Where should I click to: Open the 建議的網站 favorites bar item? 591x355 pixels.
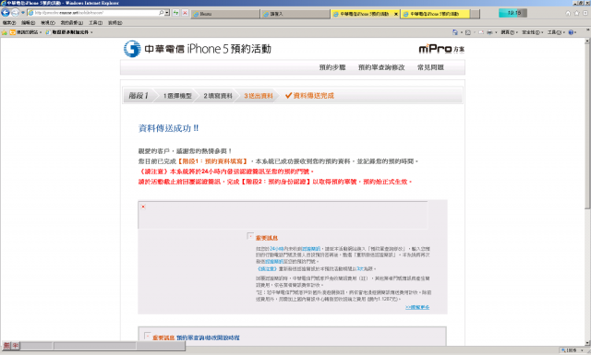26,32
